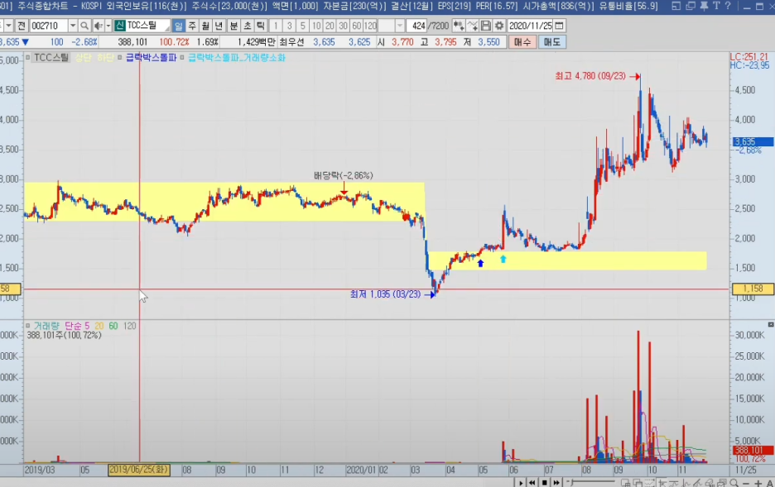This screenshot has width=775, height=487.
Task: Expand the stock code dropdown arrow
Action: click(72, 26)
